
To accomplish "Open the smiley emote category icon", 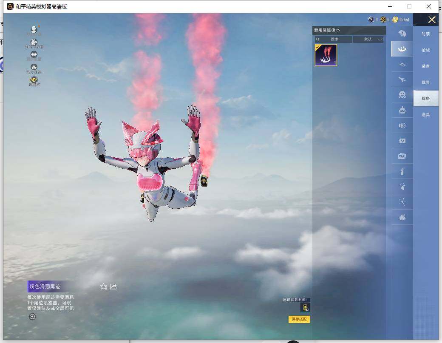I will pyautogui.click(x=402, y=94).
